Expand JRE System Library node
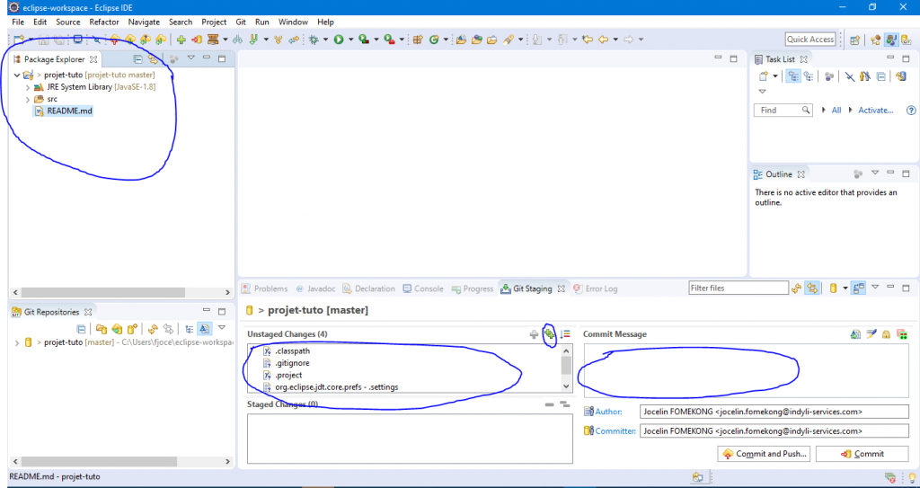Viewport: 920px width, 488px height. [28, 87]
